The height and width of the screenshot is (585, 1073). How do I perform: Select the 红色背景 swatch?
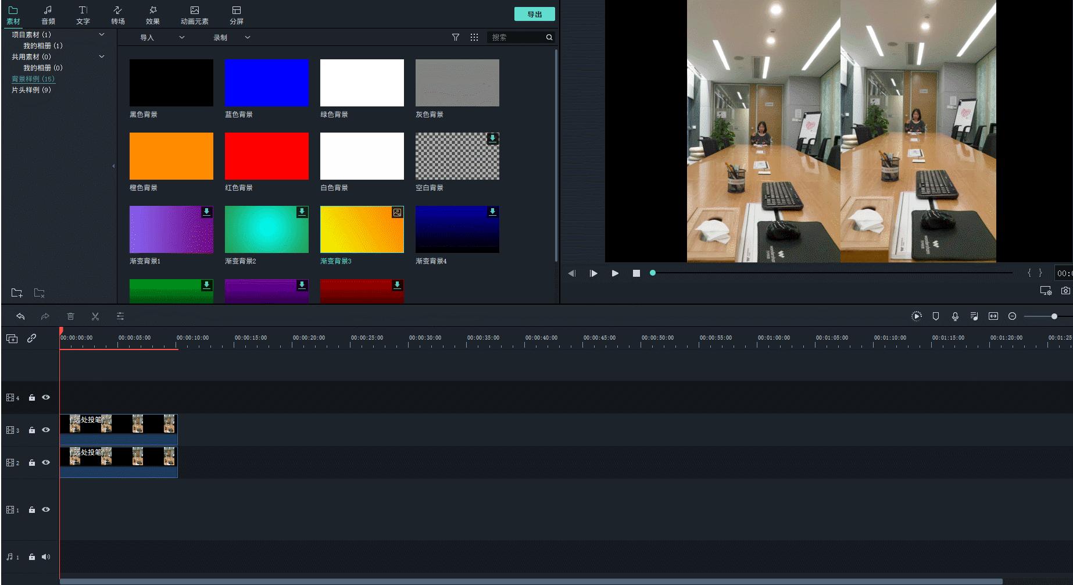267,156
